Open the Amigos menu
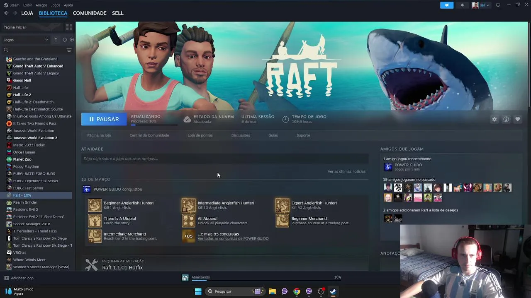This screenshot has height=298, width=531. coord(41,5)
